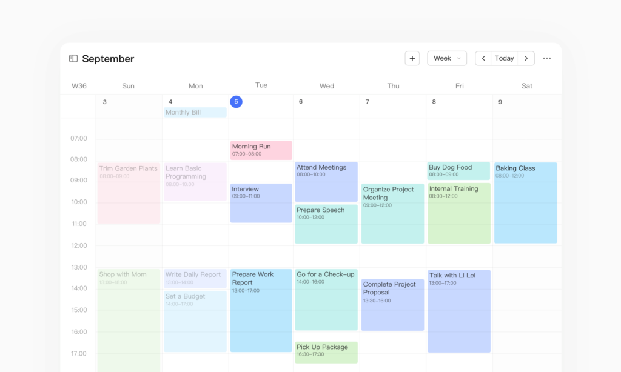The width and height of the screenshot is (621, 372).
Task: Click the Tue column header
Action: point(261,85)
